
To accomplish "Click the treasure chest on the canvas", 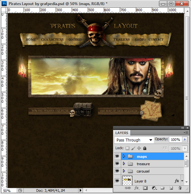I will tap(83, 109).
